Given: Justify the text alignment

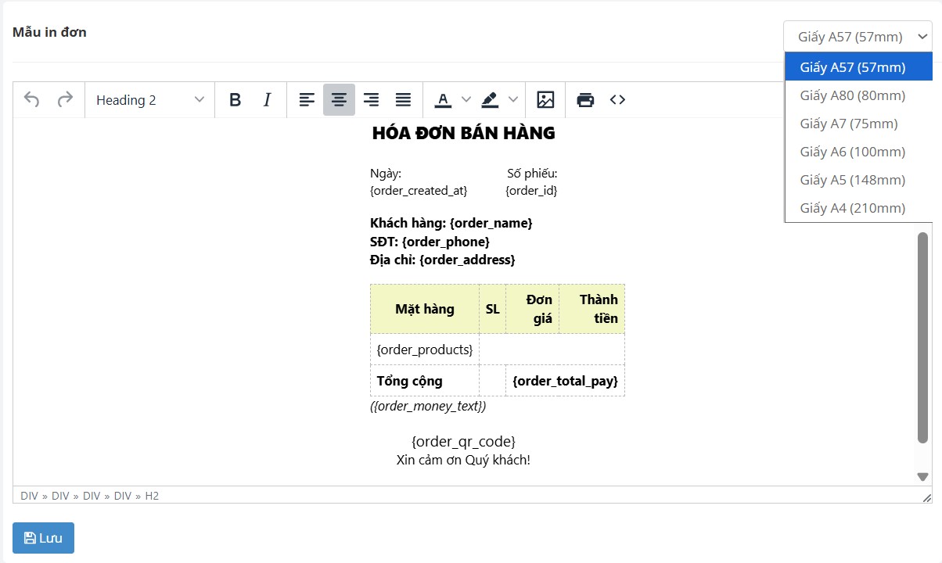Looking at the screenshot, I should click(403, 100).
